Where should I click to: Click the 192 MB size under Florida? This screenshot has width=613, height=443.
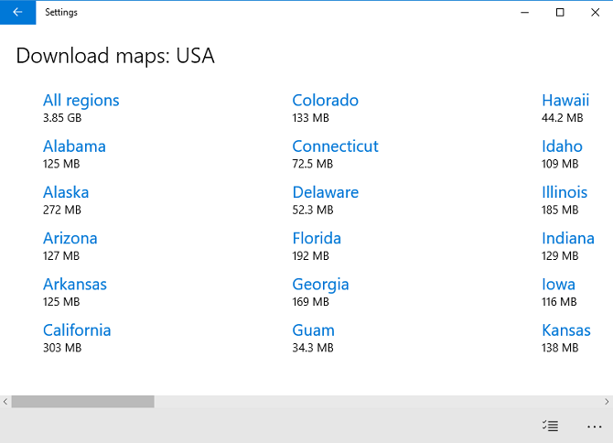click(x=311, y=256)
